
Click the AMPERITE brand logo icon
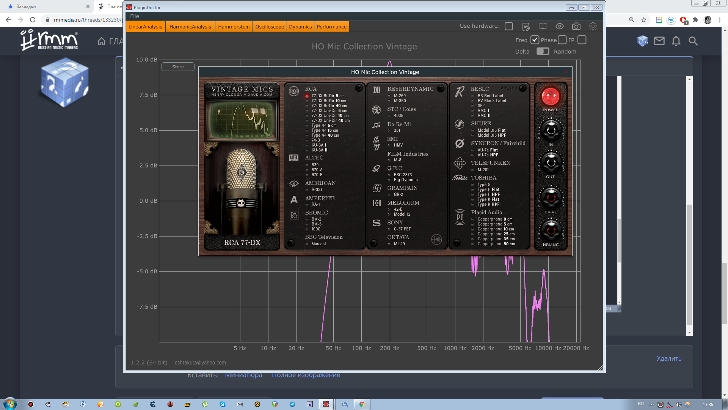[294, 199]
